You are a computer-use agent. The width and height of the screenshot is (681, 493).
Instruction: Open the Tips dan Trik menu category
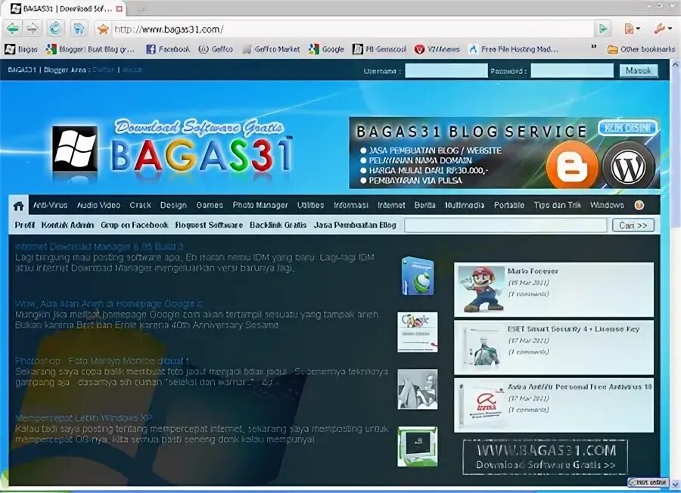coord(557,205)
